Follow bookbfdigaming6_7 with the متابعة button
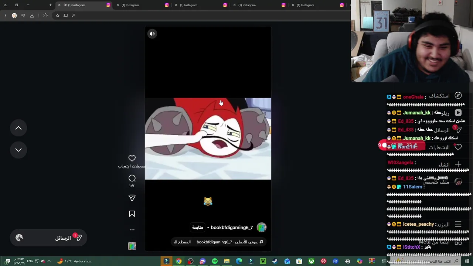The height and width of the screenshot is (266, 473). click(x=198, y=228)
